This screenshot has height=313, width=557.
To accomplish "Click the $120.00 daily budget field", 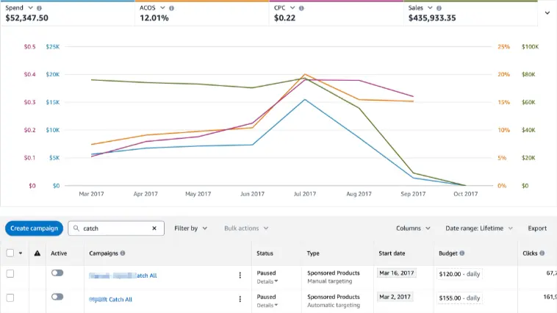I will pos(461,274).
